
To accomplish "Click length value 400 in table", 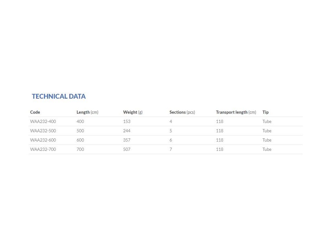I will point(80,121).
